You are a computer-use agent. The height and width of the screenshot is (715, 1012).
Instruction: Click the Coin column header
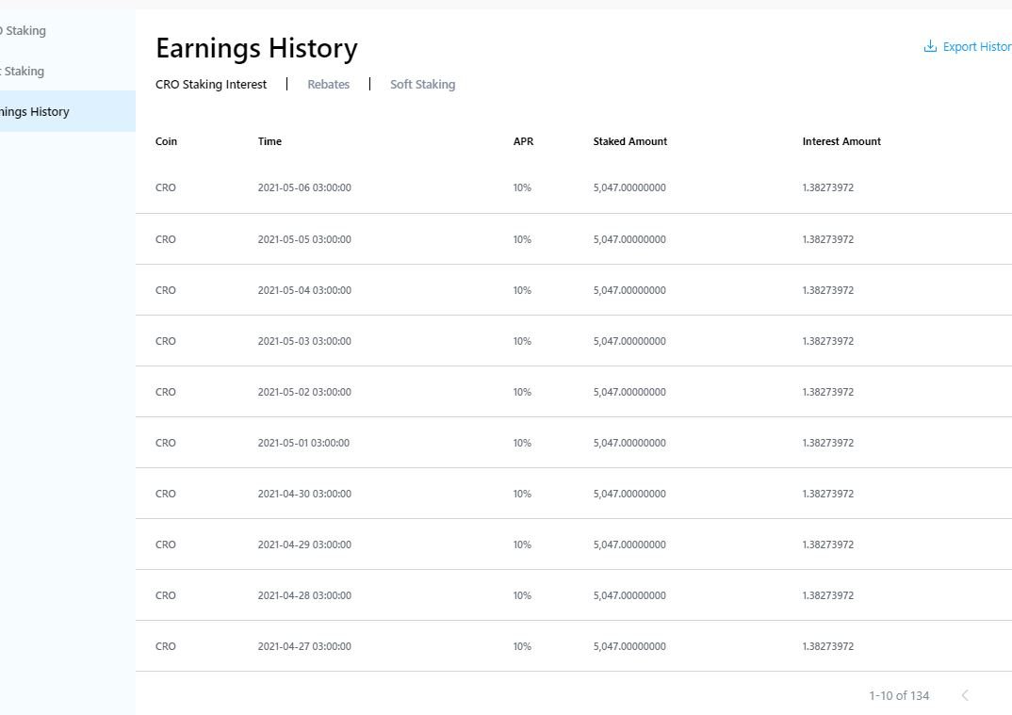[x=166, y=141]
